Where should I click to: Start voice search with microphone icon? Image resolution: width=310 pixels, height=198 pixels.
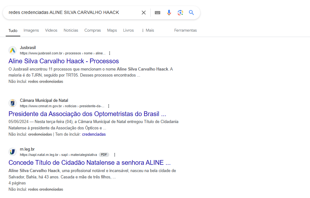[169, 13]
